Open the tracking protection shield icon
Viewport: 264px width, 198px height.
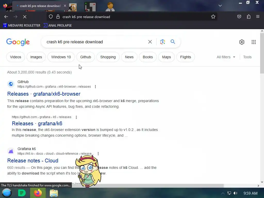click(x=51, y=17)
